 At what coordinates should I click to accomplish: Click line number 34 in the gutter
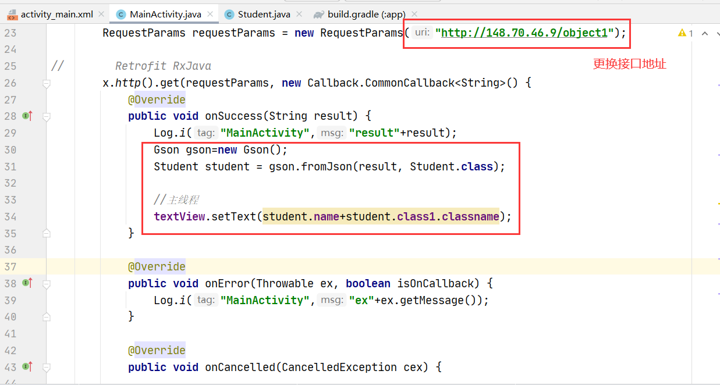pyautogui.click(x=10, y=217)
